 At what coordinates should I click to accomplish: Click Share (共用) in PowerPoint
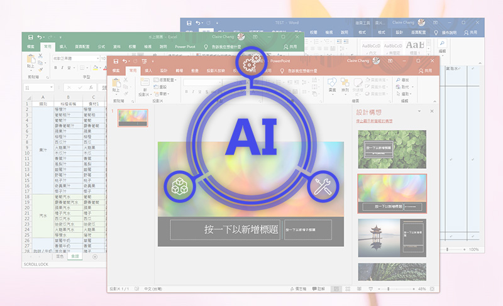click(426, 70)
